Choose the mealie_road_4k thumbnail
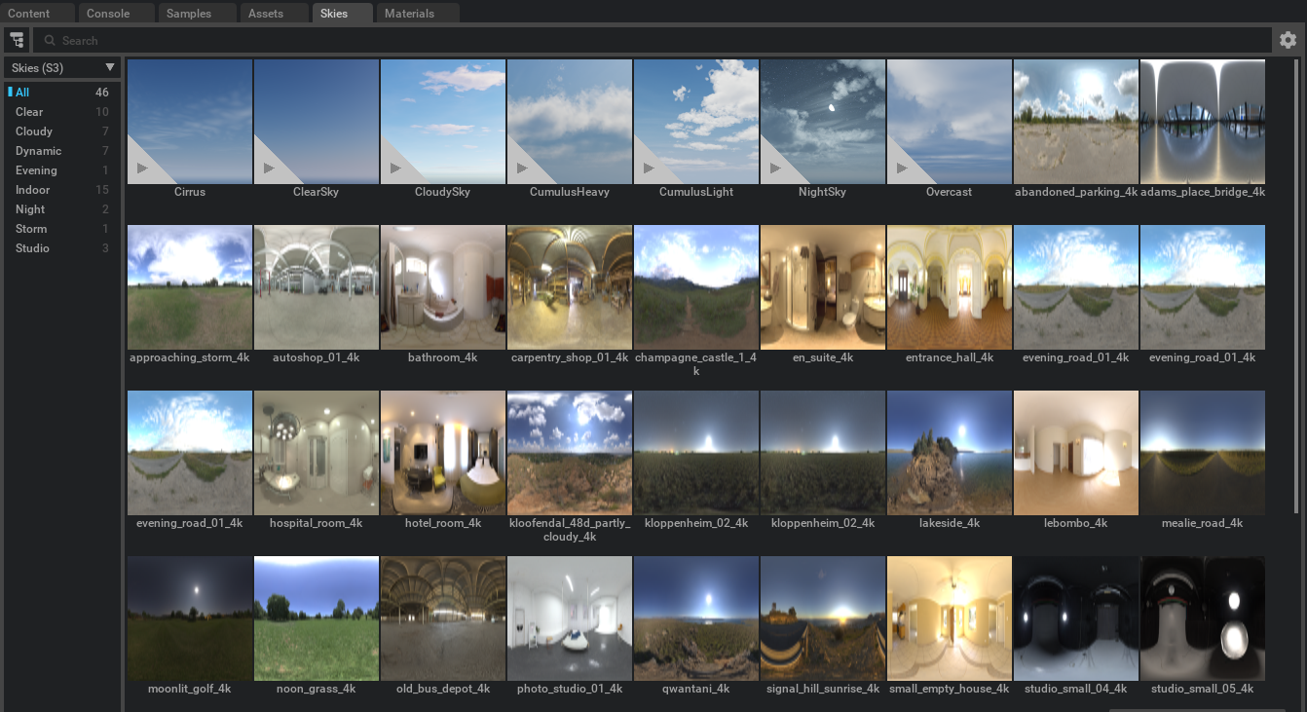 [1203, 453]
